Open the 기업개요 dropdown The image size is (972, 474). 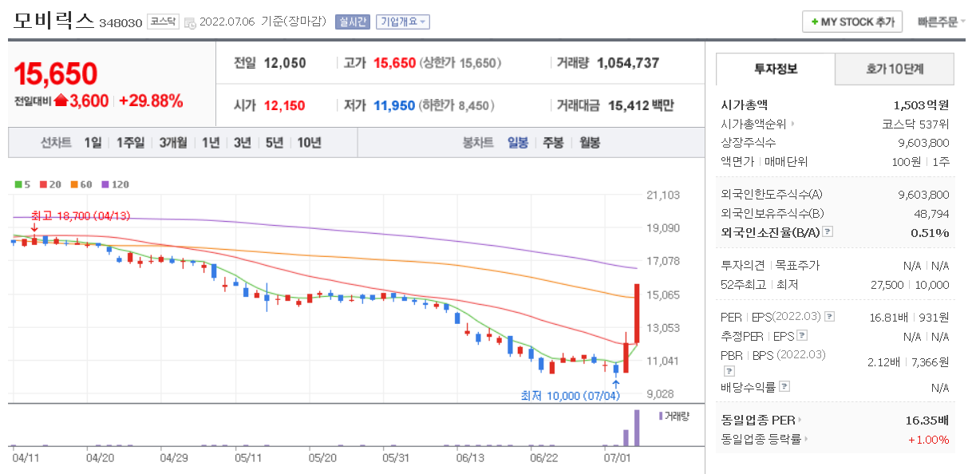(403, 22)
